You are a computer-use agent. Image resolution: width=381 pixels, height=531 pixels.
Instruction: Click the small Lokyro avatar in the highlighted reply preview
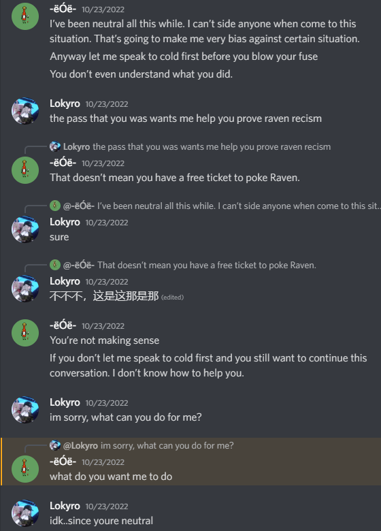click(55, 445)
